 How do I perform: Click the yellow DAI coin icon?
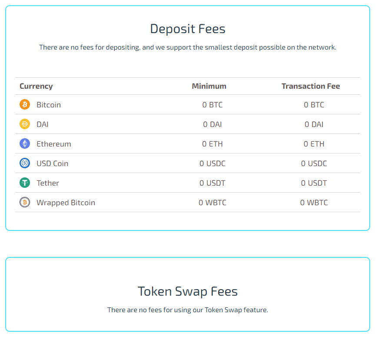click(25, 124)
